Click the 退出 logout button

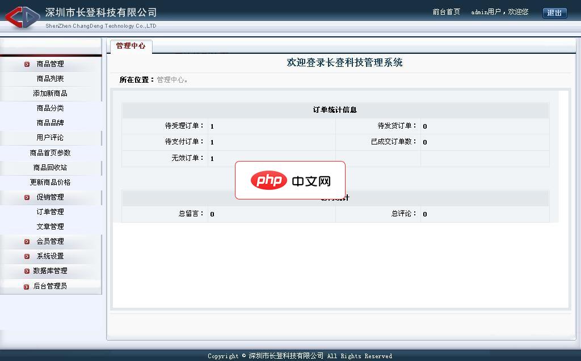554,12
